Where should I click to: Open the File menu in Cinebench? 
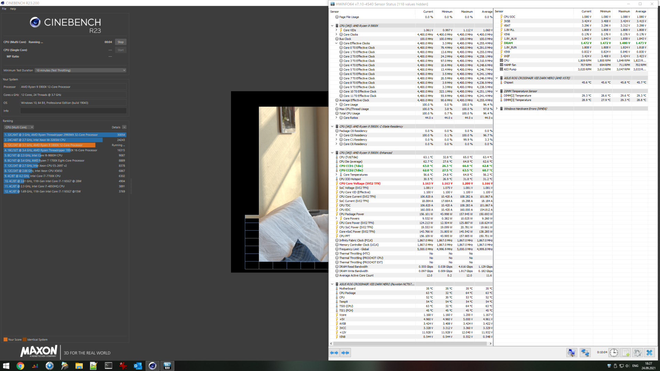point(4,9)
